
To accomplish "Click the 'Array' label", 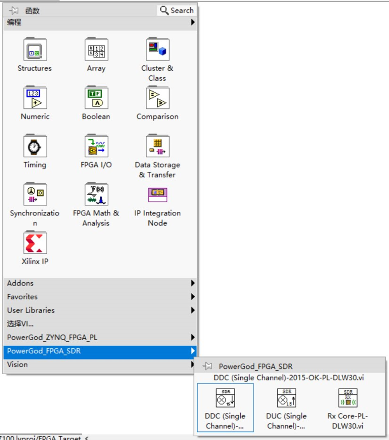I will click(96, 68).
